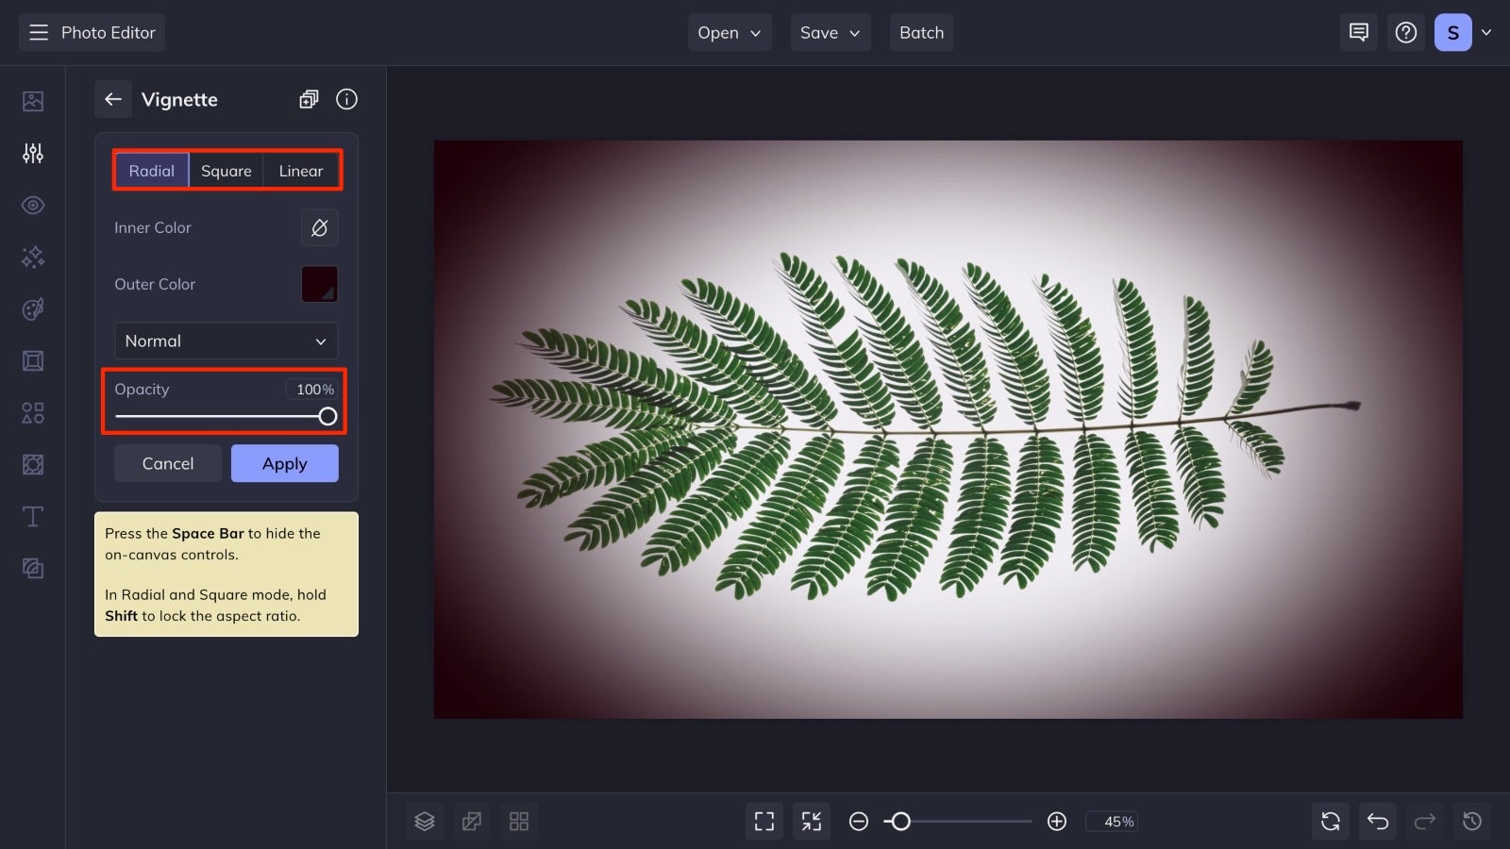1510x849 pixels.
Task: Expand the Save options menu
Action: (830, 32)
